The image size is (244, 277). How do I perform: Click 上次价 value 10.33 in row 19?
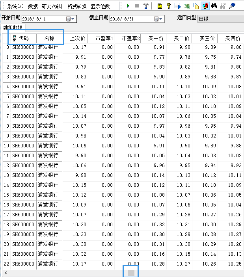[x=80, y=234]
